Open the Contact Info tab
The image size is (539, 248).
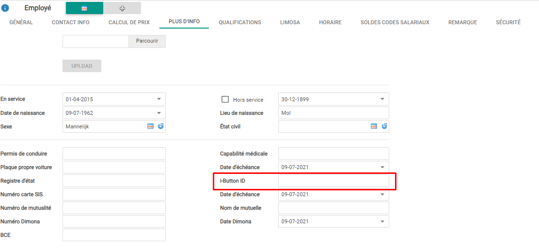(x=70, y=22)
